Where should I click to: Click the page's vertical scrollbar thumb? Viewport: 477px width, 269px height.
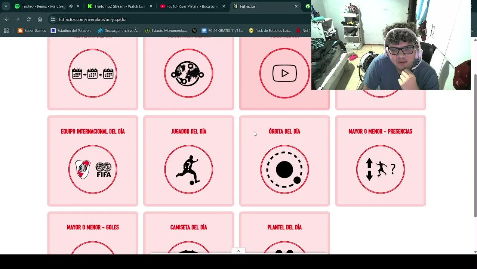click(475, 146)
